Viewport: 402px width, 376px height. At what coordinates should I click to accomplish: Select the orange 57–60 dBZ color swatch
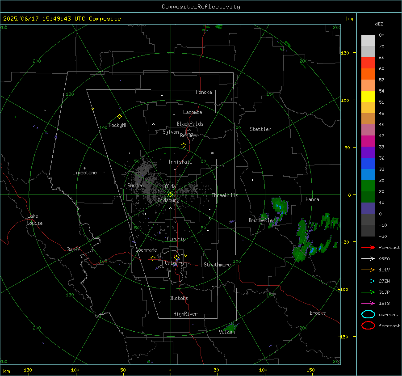coord(368,74)
